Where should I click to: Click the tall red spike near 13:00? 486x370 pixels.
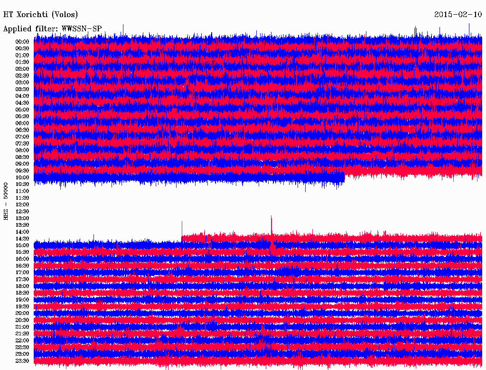click(x=271, y=225)
